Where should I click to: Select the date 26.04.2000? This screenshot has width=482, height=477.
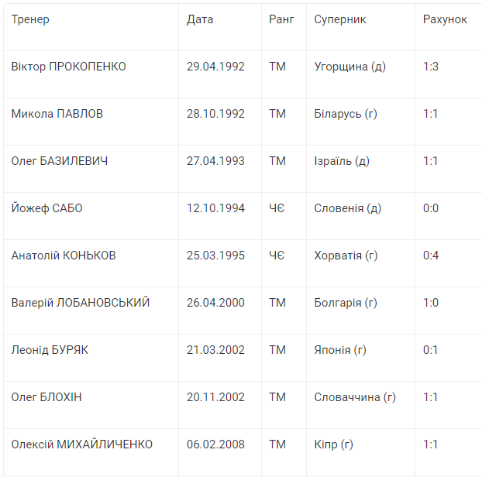click(x=215, y=303)
